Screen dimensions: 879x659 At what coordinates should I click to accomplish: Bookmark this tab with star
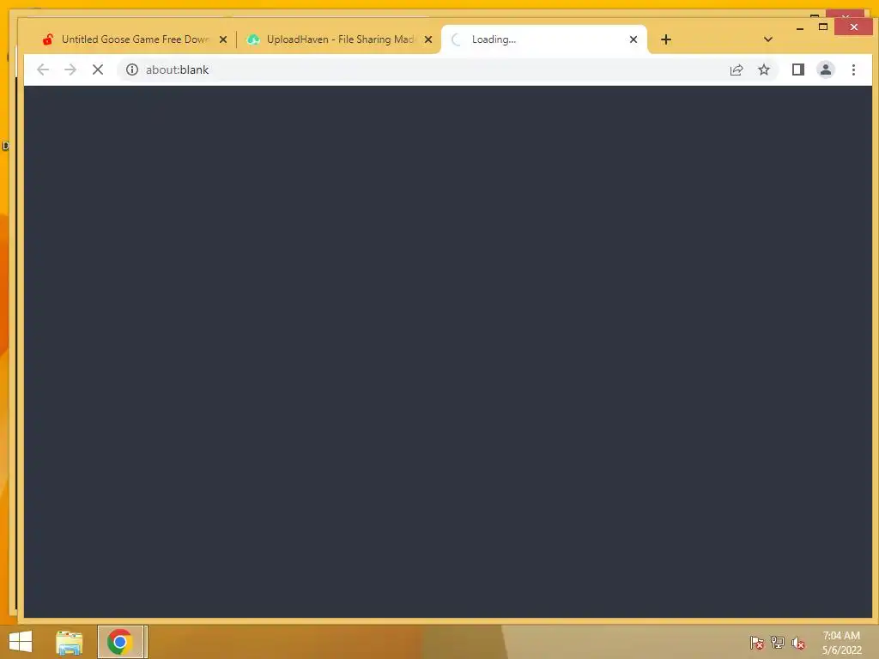[x=764, y=70]
